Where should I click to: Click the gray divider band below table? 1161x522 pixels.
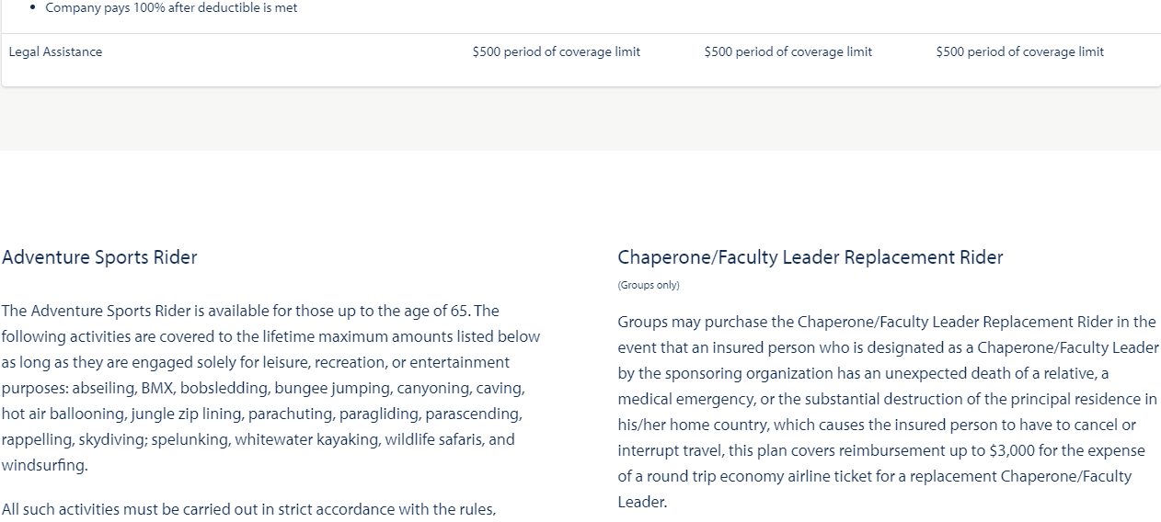580,119
